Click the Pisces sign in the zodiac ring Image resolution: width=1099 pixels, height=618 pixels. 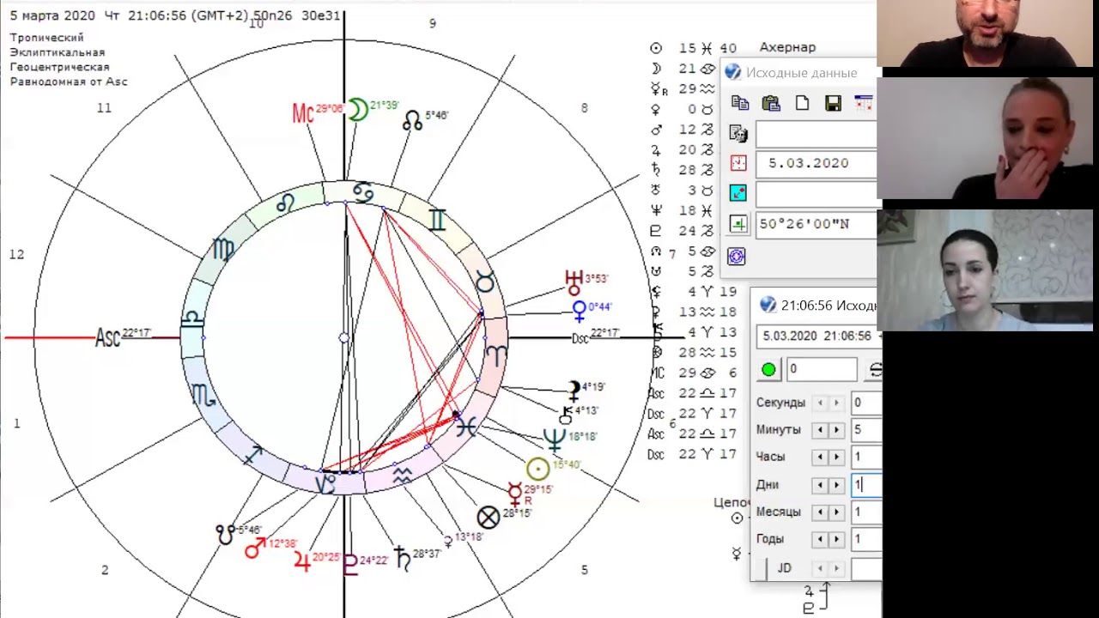point(466,426)
